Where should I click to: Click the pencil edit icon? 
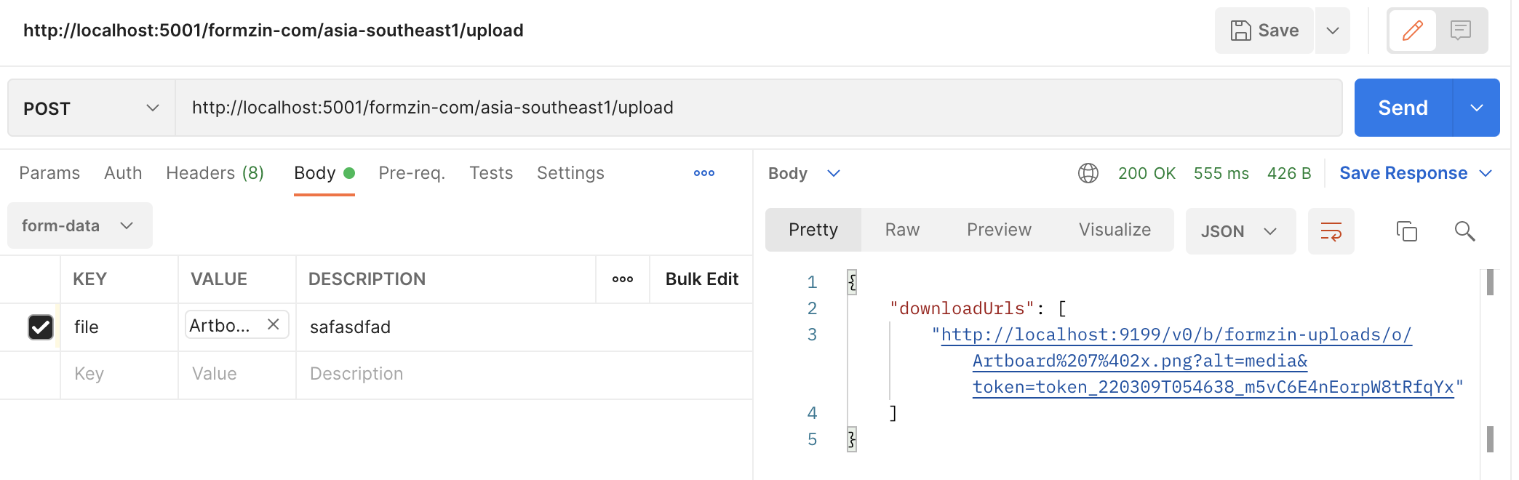tap(1412, 31)
